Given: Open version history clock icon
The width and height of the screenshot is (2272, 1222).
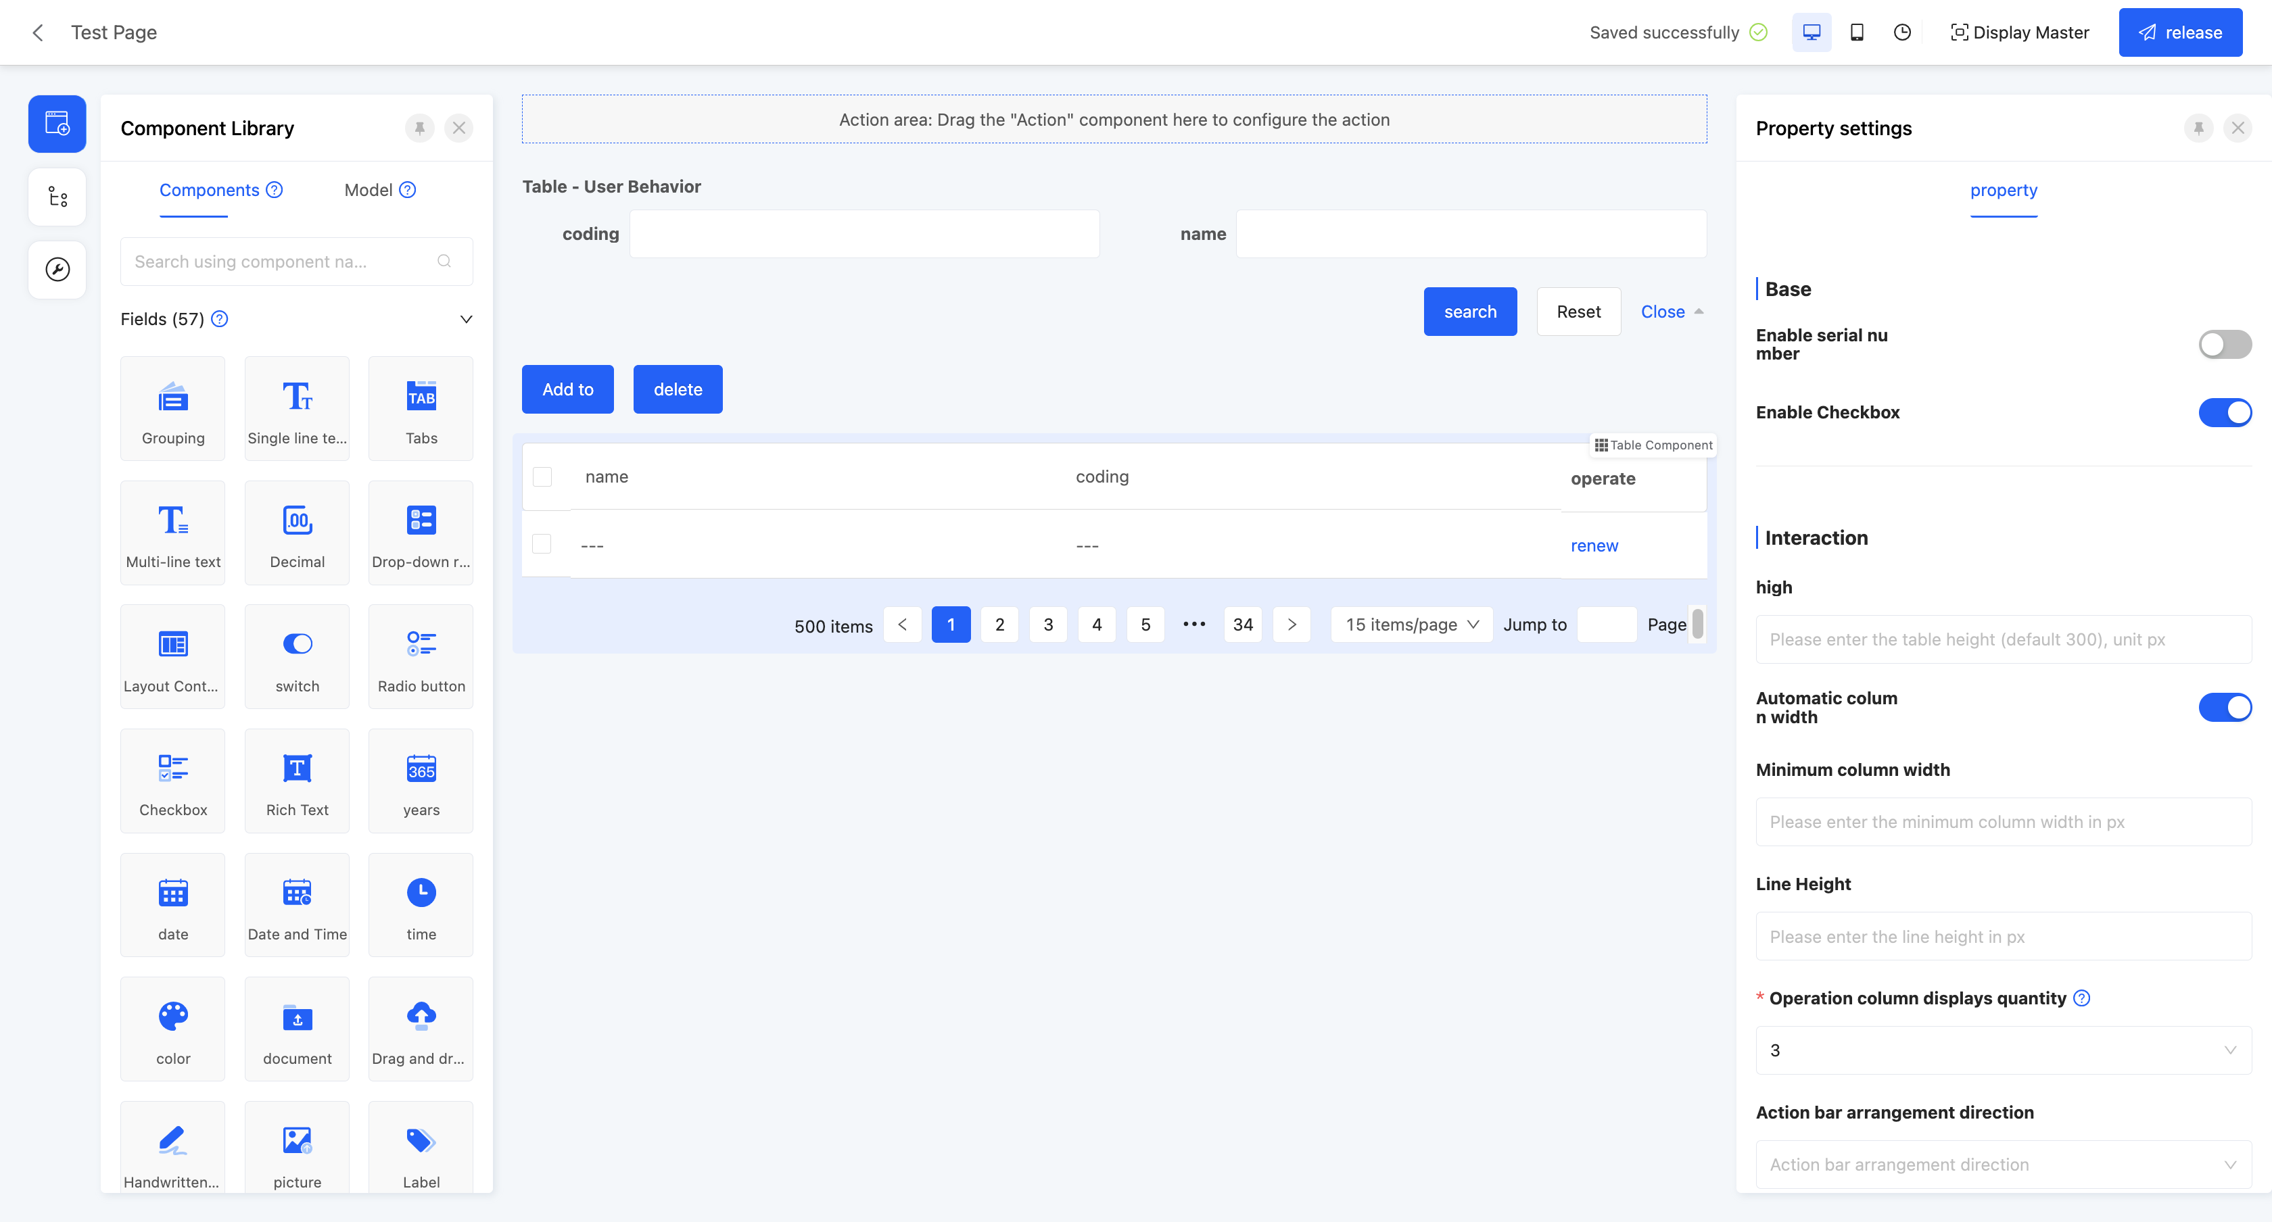Looking at the screenshot, I should [1902, 32].
